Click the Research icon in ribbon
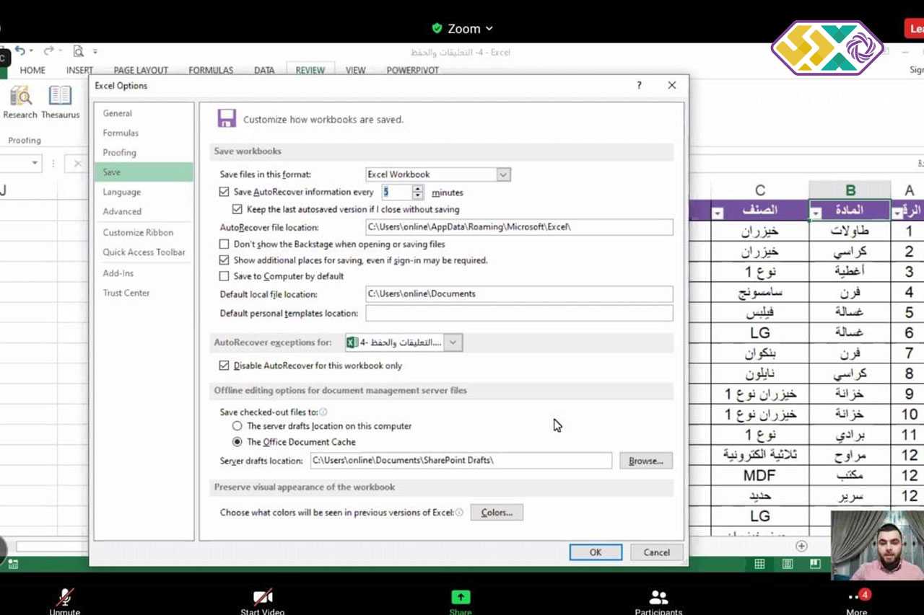The image size is (924, 615). point(20,97)
